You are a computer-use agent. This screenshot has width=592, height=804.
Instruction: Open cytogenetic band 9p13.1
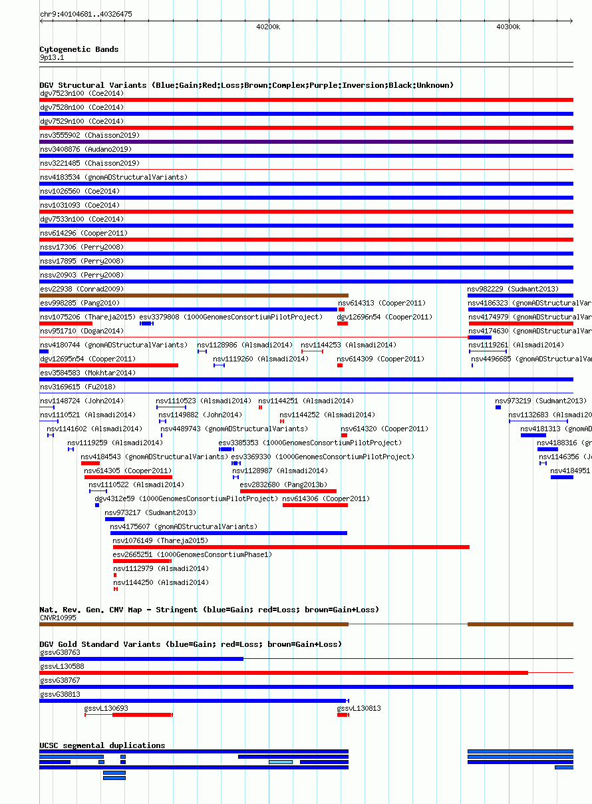coord(52,58)
